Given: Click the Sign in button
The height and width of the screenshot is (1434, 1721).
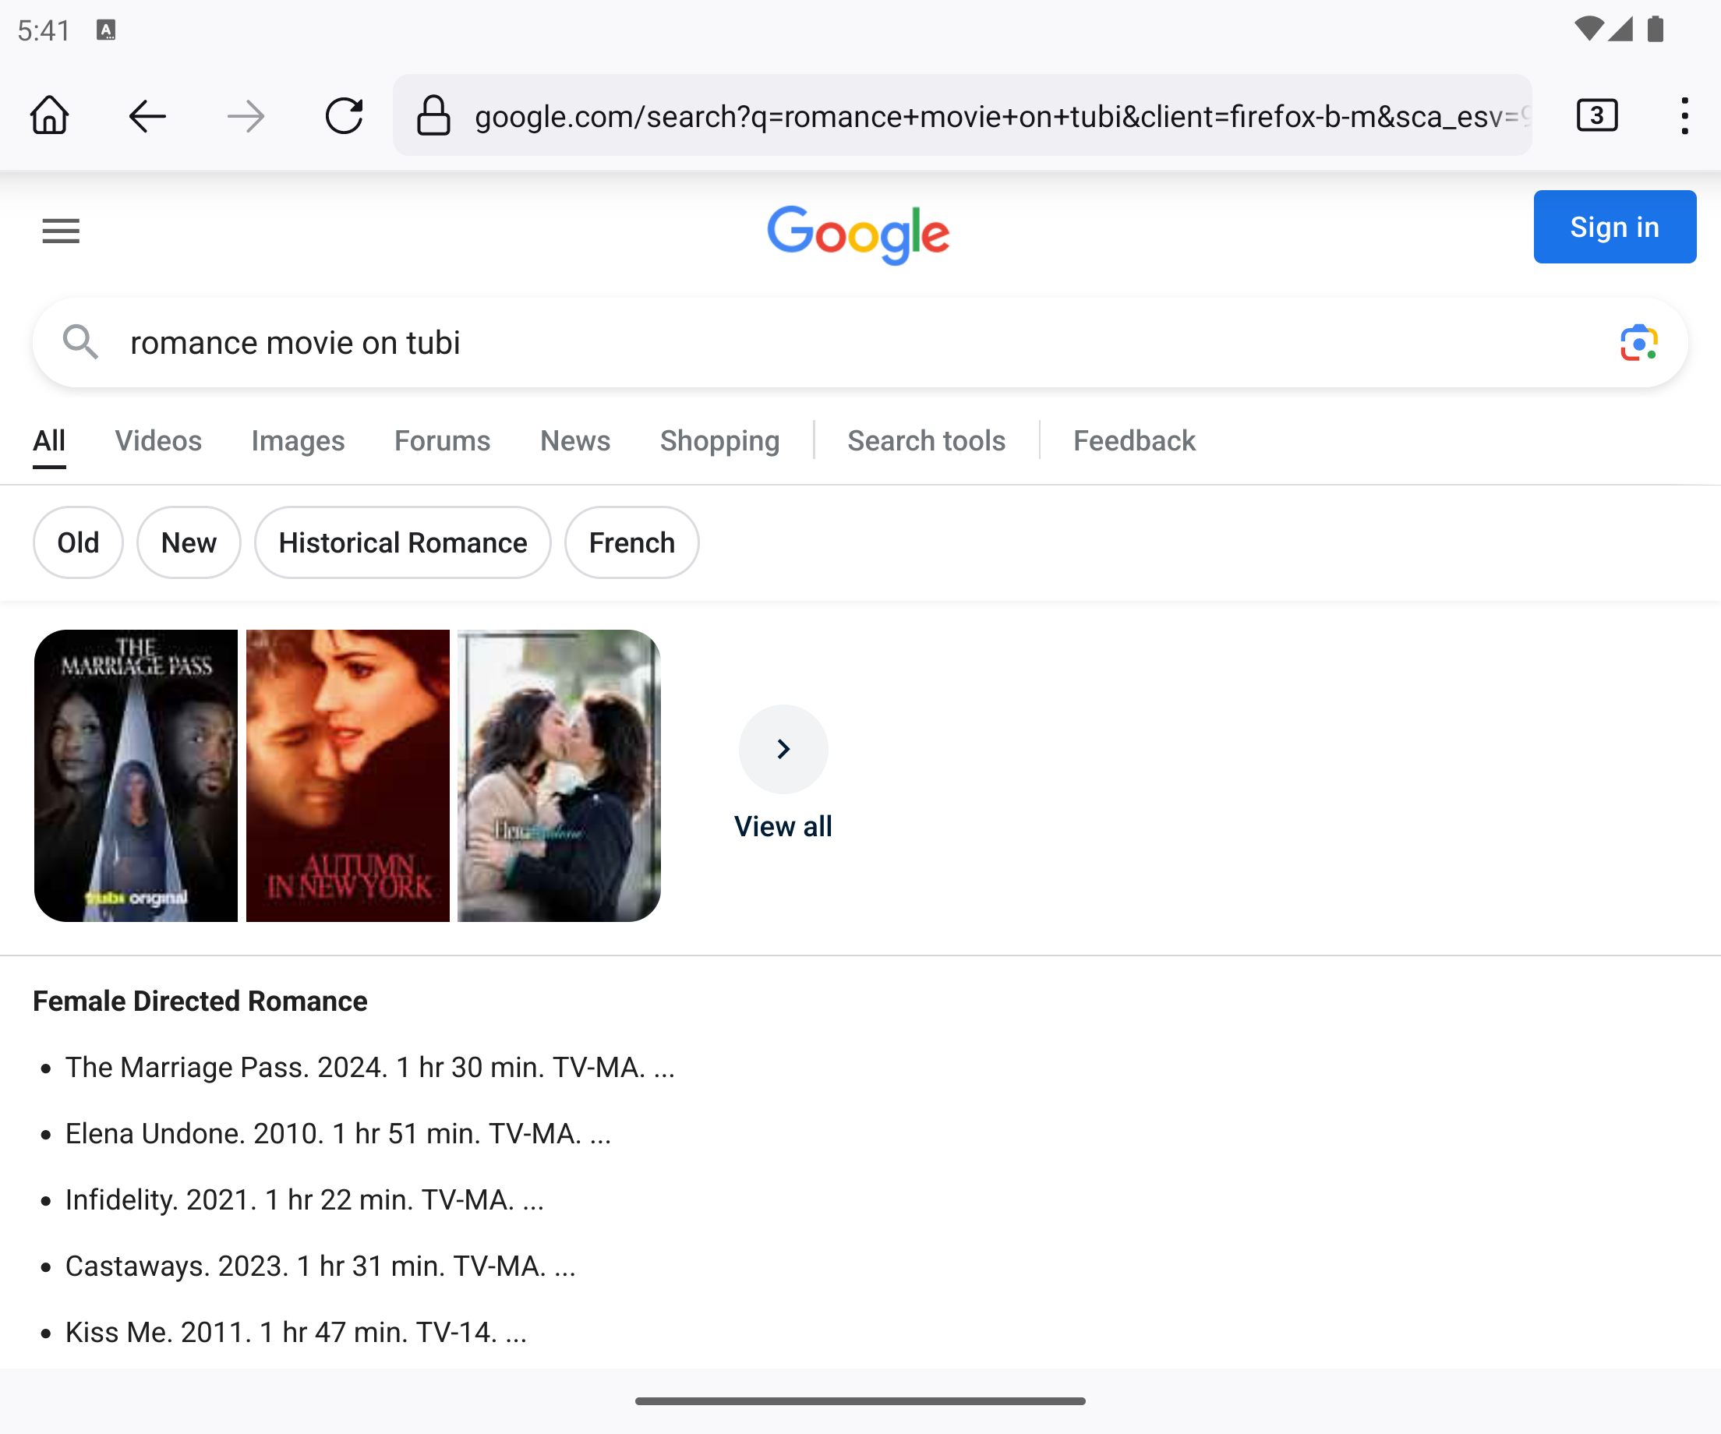Looking at the screenshot, I should pyautogui.click(x=1614, y=227).
